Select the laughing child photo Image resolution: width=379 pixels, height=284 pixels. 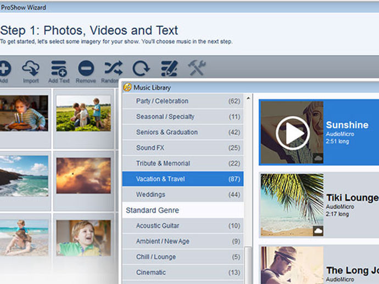[x=83, y=238]
